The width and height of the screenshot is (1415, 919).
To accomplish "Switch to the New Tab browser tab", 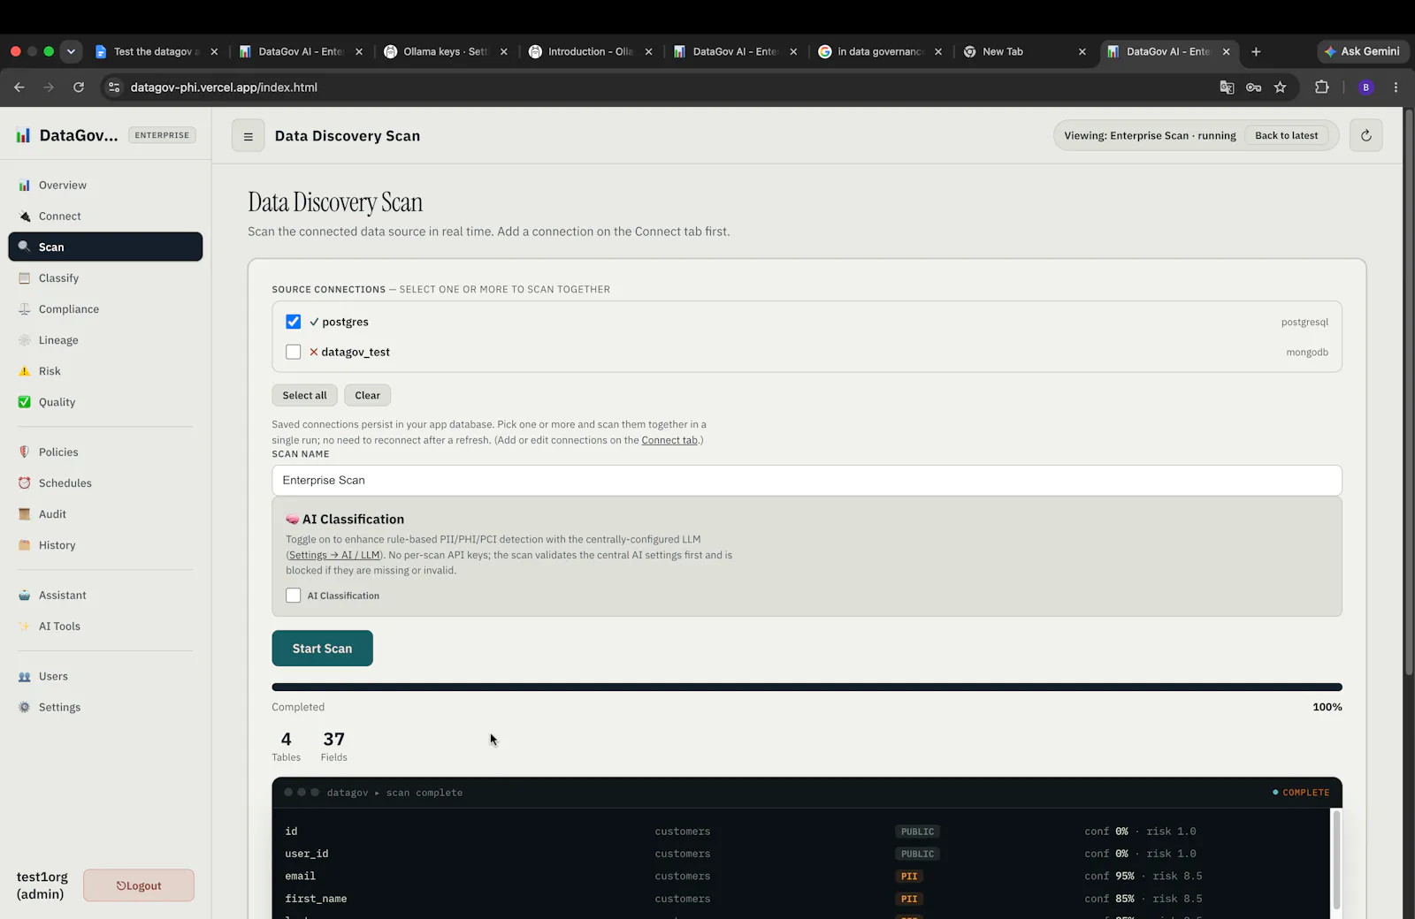I will click(x=1025, y=52).
